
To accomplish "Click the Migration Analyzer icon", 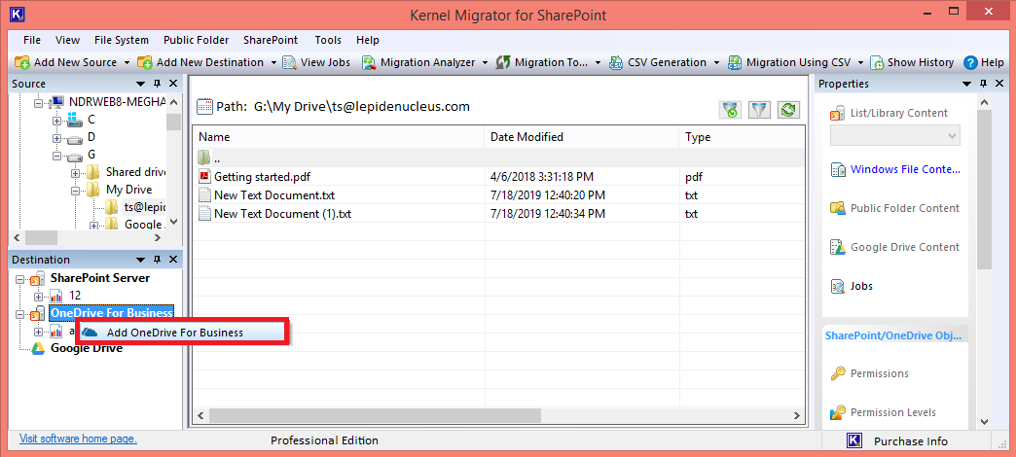I will (369, 63).
